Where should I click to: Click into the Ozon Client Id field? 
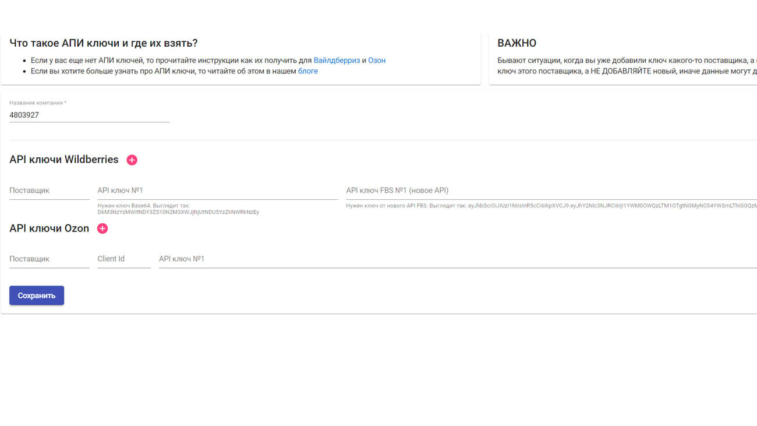pos(123,259)
